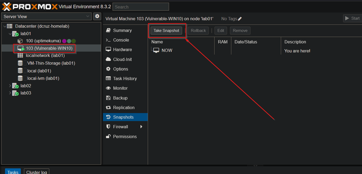Sort by the Description column header
This screenshot has width=362, height=174.
click(x=322, y=42)
